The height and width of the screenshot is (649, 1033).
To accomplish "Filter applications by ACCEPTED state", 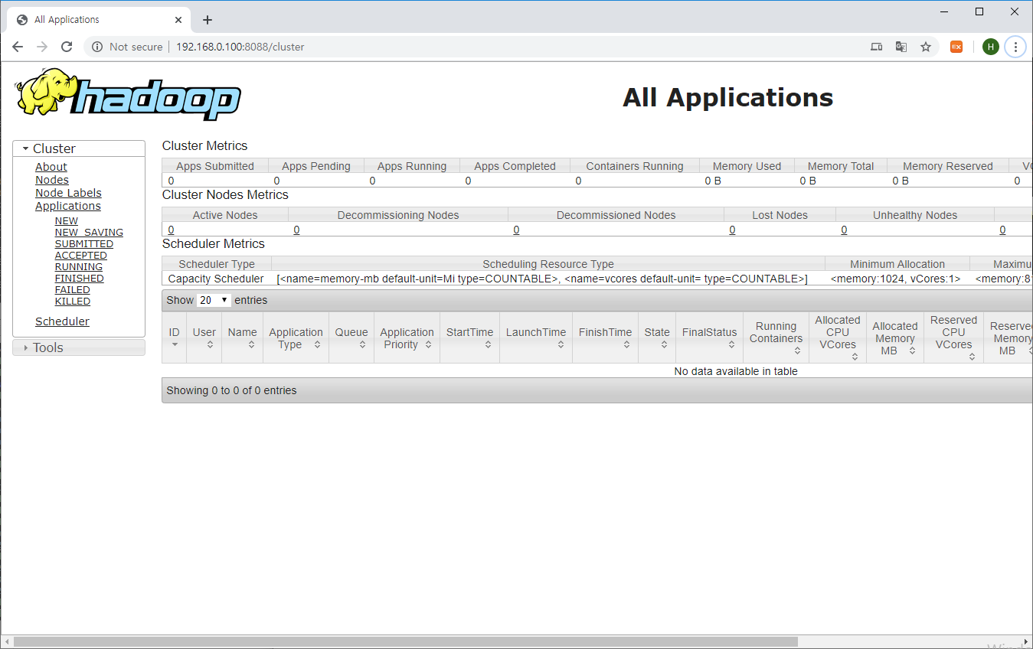I will tap(81, 256).
